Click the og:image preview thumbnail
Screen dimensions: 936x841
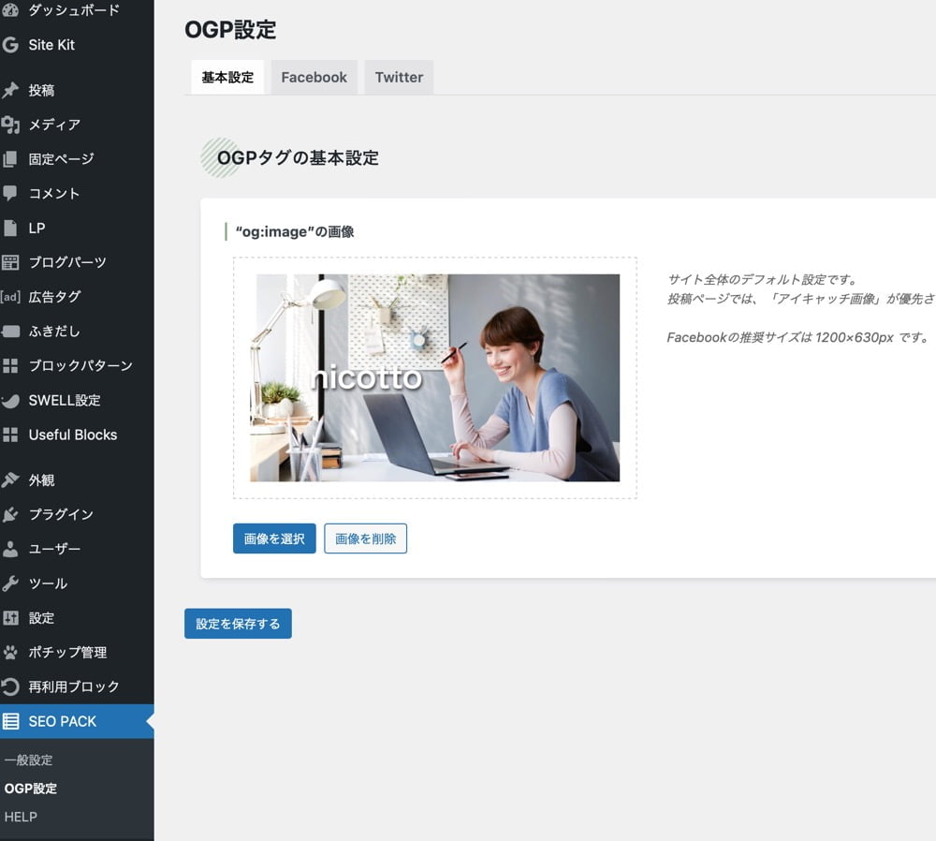(435, 378)
